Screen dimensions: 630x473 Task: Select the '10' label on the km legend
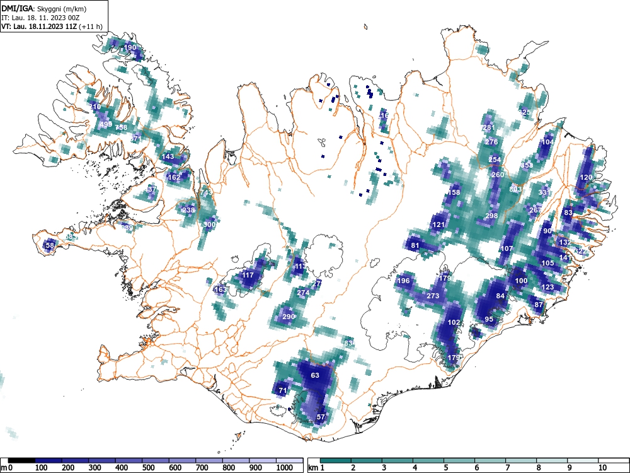coord(602,468)
